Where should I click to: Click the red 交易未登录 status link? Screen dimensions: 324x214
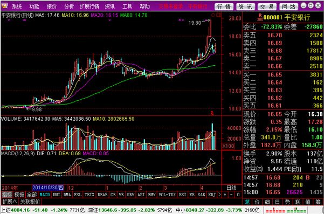171,6
